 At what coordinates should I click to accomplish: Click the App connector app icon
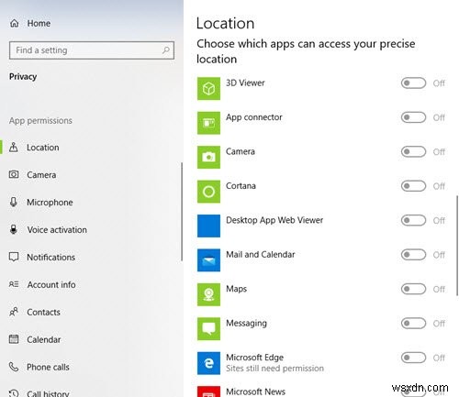point(208,123)
